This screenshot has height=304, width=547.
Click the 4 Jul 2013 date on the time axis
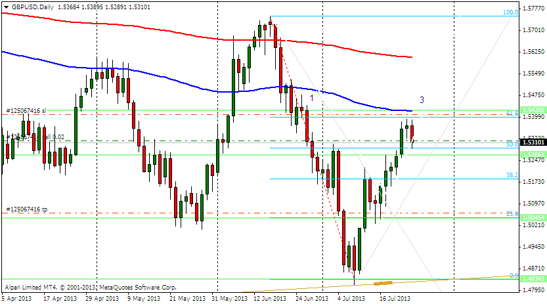tap(351, 299)
